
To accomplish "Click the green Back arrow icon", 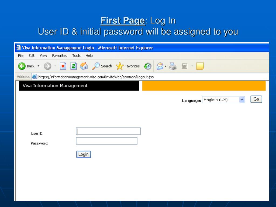I will click(22, 66).
